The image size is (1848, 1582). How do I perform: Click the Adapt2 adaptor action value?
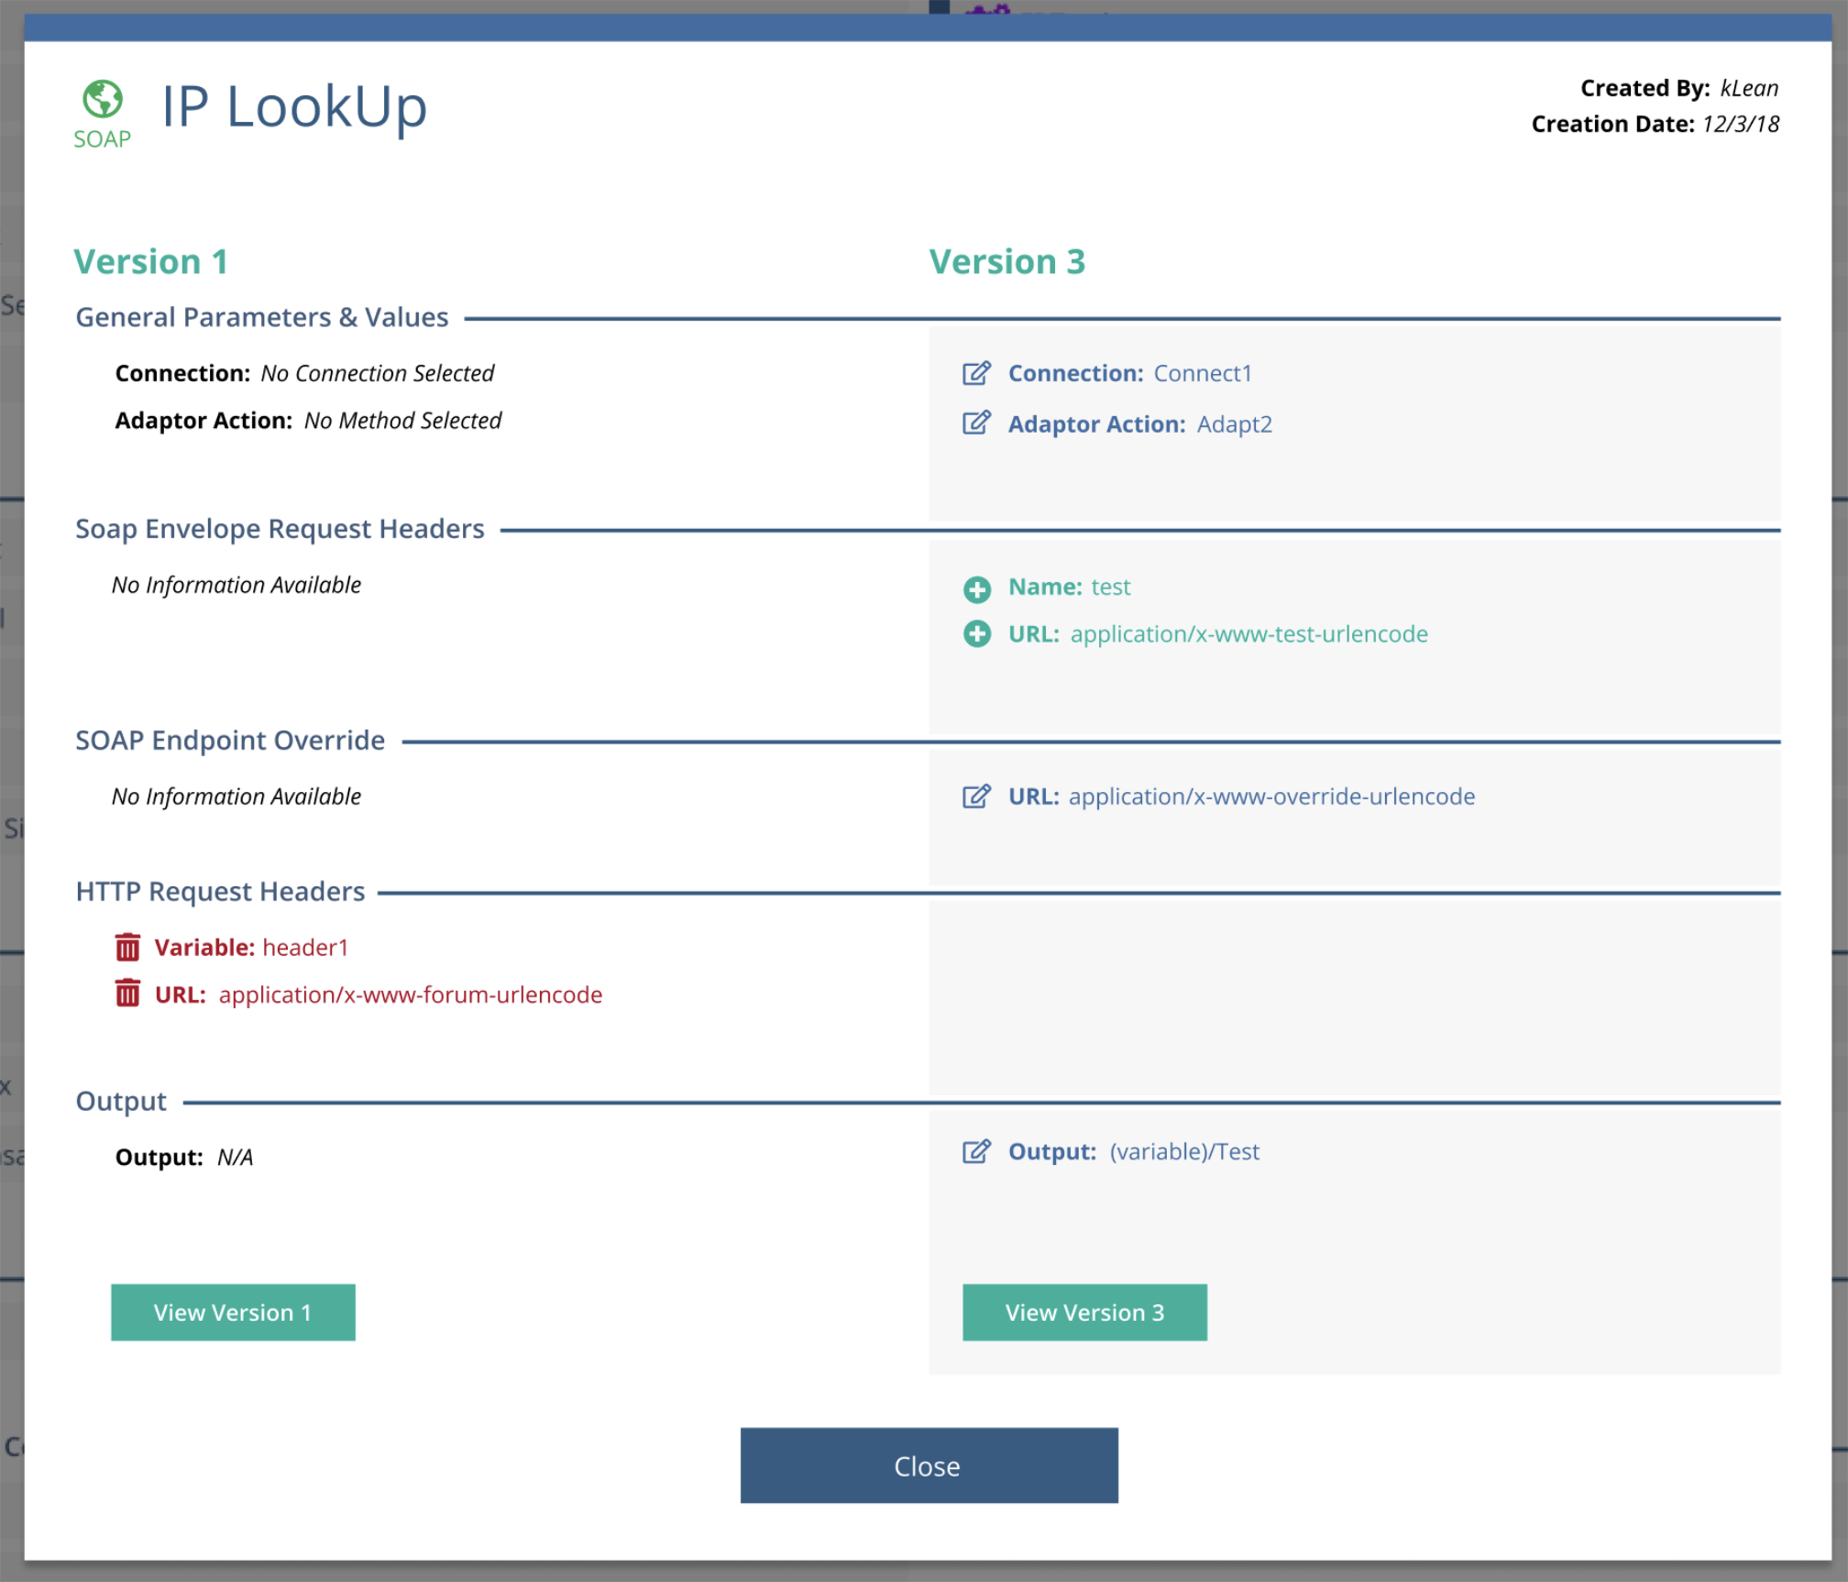click(1234, 424)
